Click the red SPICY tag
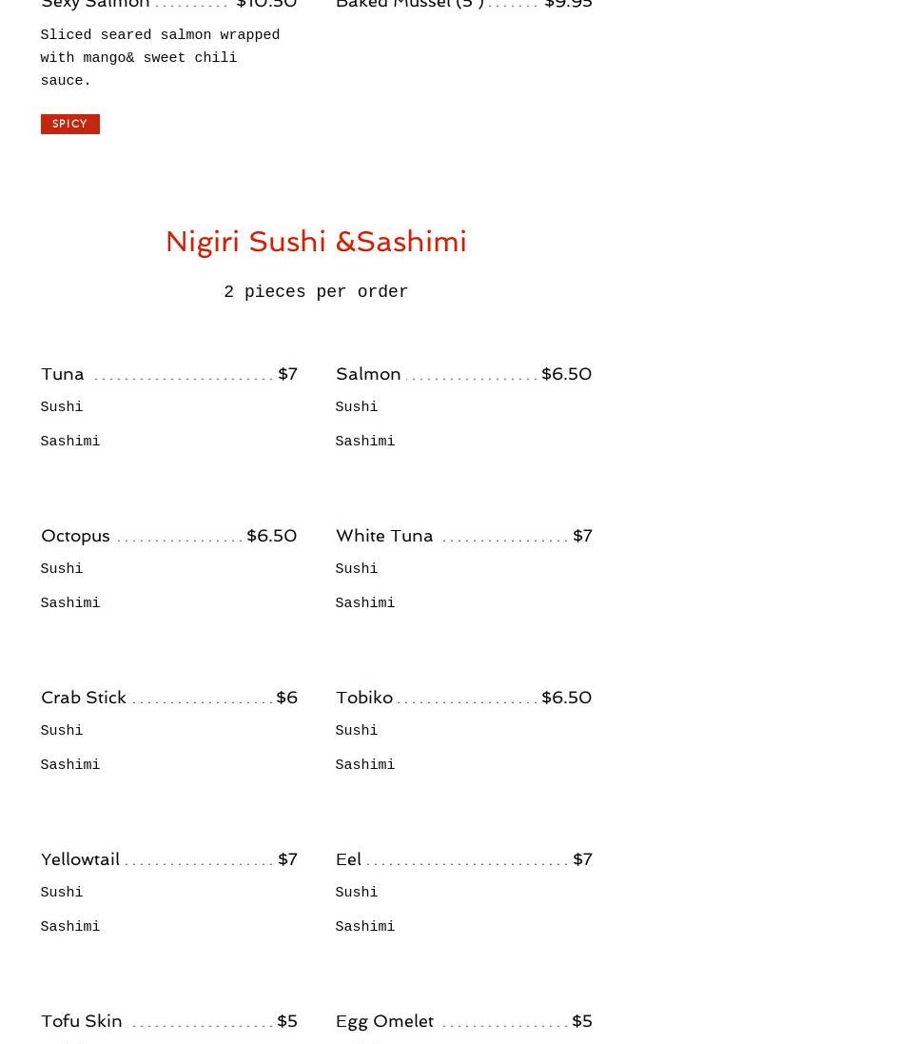 coord(69,124)
